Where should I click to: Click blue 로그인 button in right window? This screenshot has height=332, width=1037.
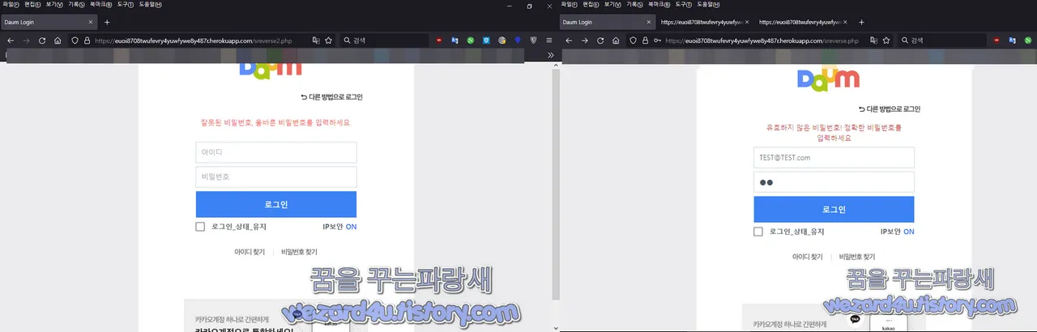tap(834, 209)
